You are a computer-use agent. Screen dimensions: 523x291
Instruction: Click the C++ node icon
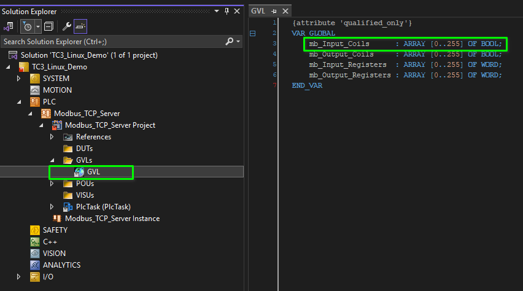[x=35, y=242]
